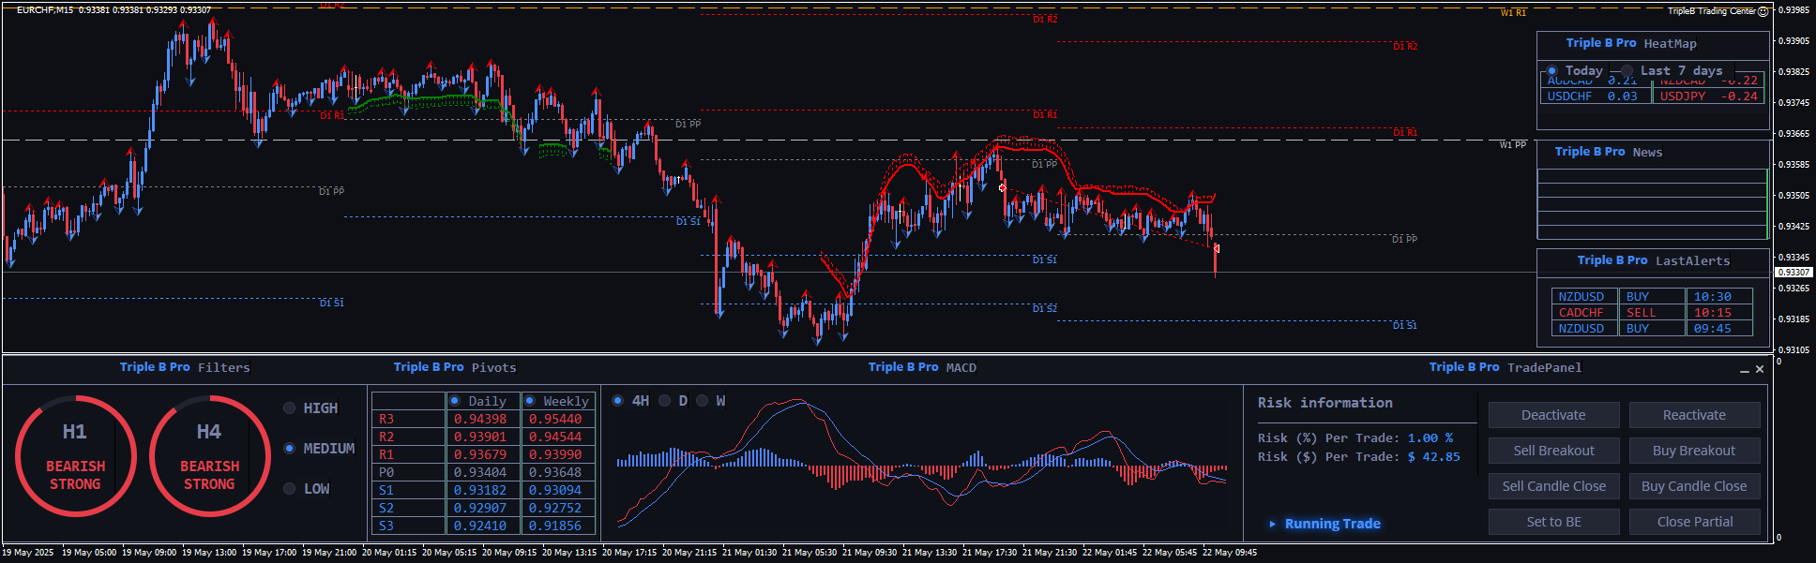Toggle the Daily pivots radio button
The width and height of the screenshot is (1816, 563).
pos(455,401)
